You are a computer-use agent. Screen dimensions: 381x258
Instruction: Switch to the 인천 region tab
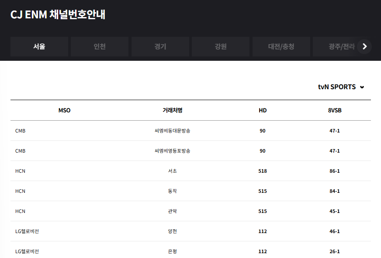pos(100,46)
